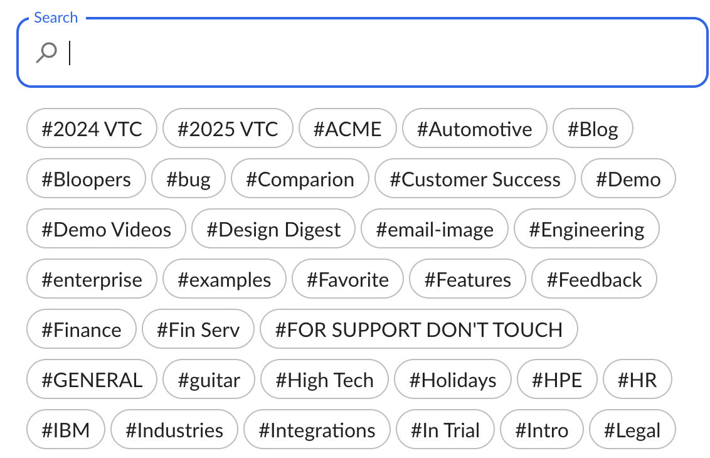Select the #Customer Success tag

click(475, 179)
